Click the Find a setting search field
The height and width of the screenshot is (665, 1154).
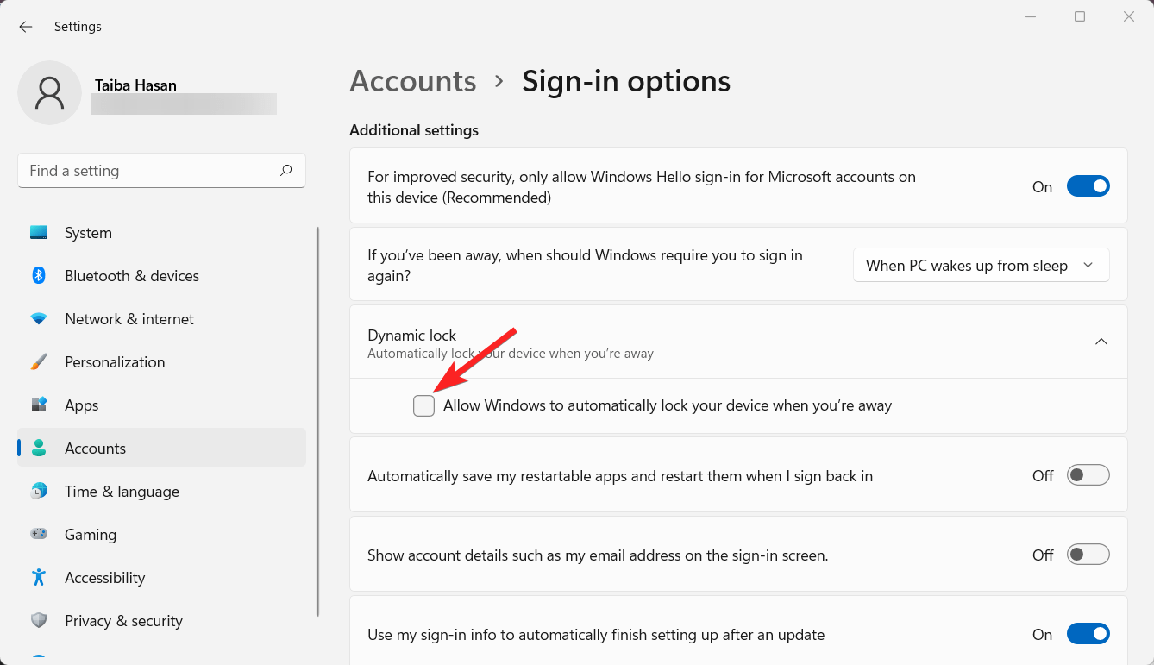[151, 171]
